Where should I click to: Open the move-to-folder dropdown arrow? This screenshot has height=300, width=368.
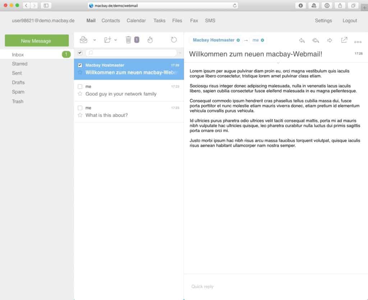(x=115, y=41)
